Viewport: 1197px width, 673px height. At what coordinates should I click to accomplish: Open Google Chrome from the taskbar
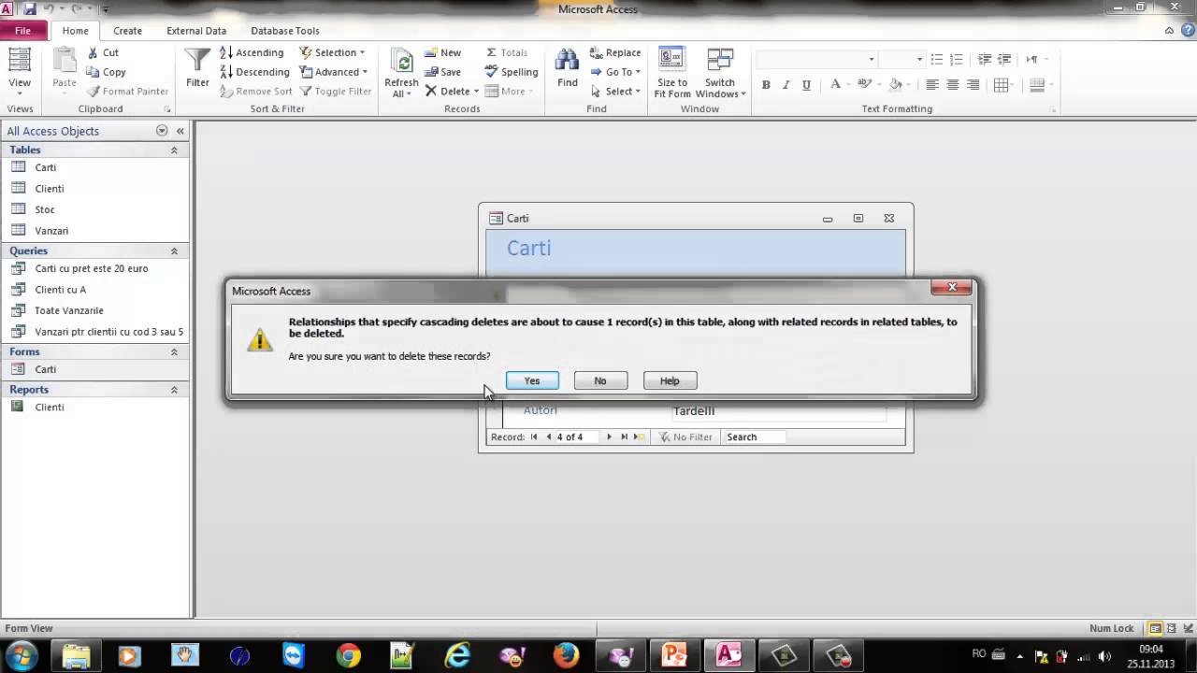[x=349, y=656]
